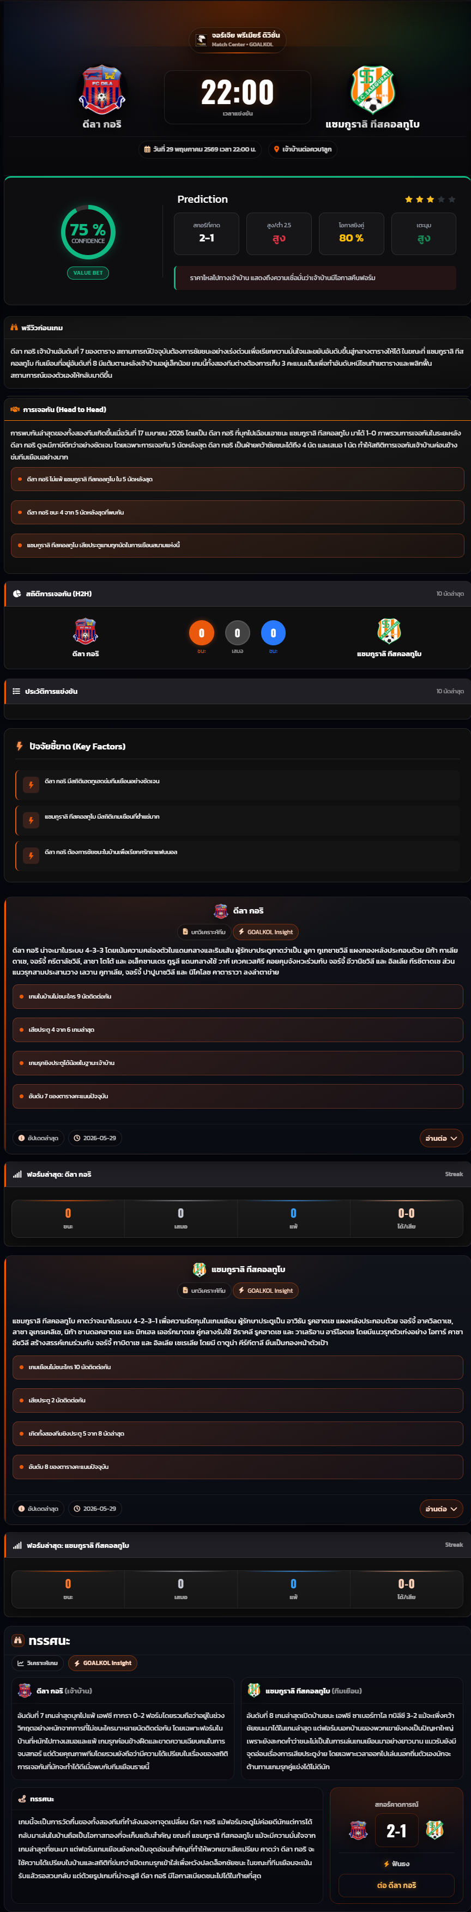Click the ต่อ ดีลา กอรี button
Viewport: 471px width, 1912px height.
coord(397,1885)
